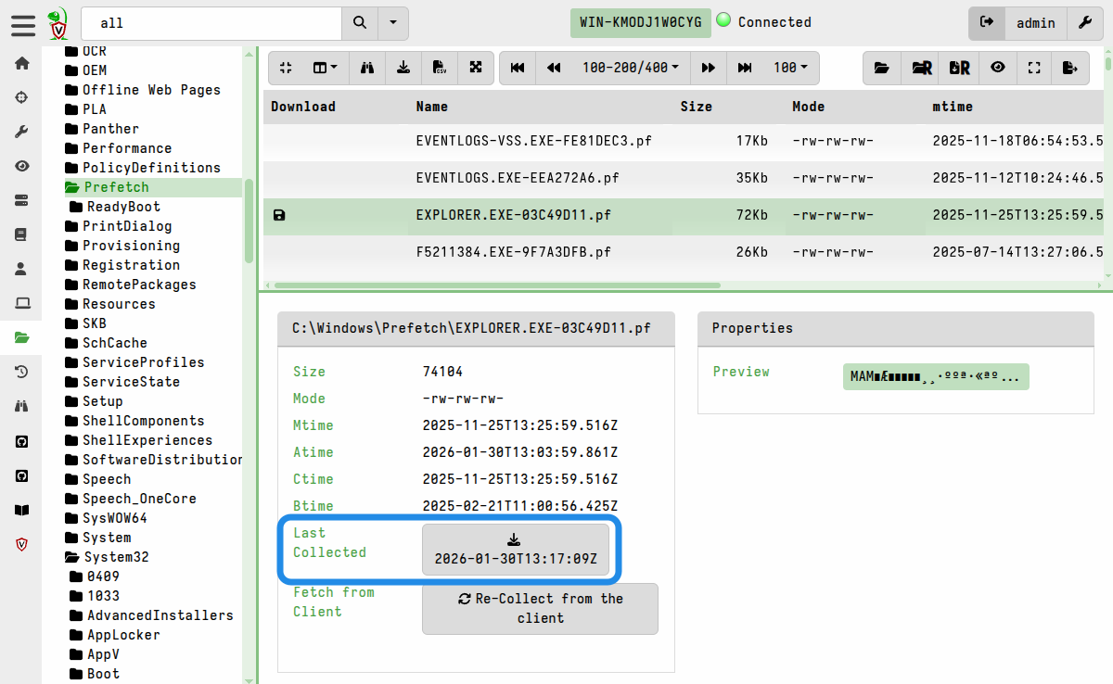Open the column selector dropdown
Viewport: 1113px width, 684px height.
325,68
